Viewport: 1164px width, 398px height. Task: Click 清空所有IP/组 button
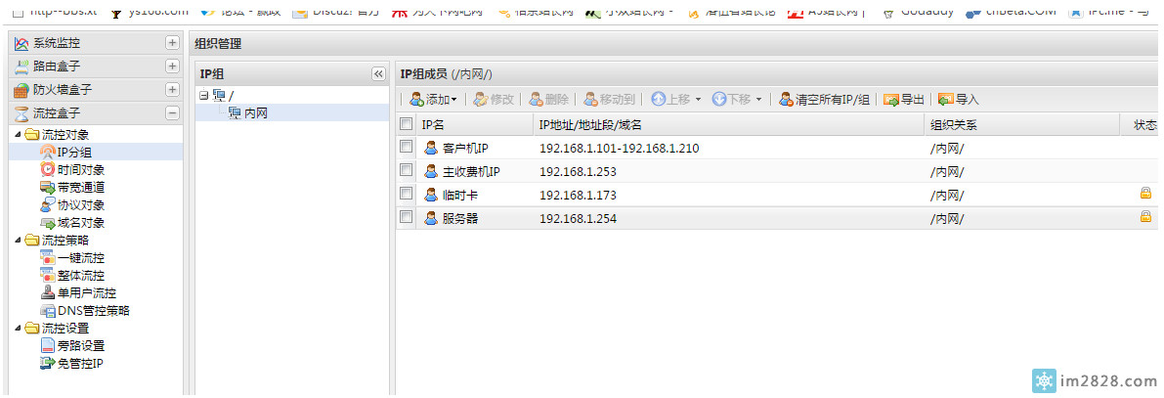824,100
